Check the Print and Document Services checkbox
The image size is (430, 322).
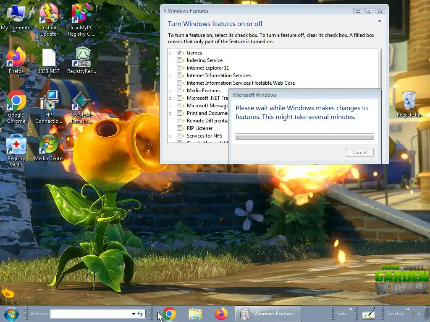coord(179,113)
